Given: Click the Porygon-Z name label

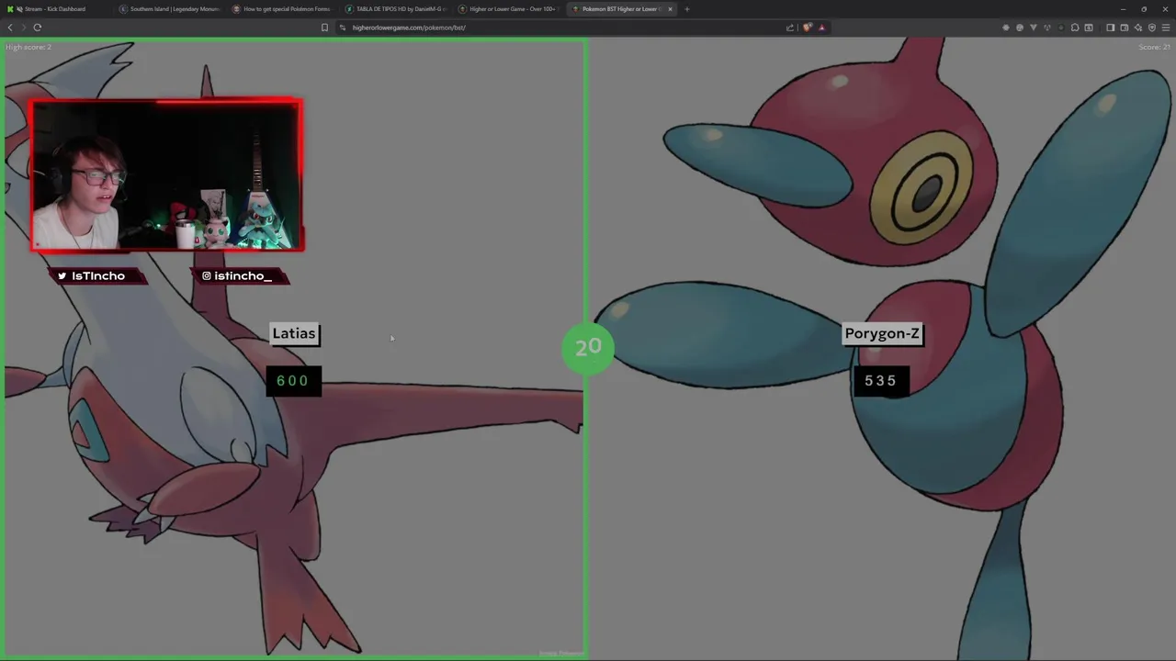Looking at the screenshot, I should click(882, 334).
